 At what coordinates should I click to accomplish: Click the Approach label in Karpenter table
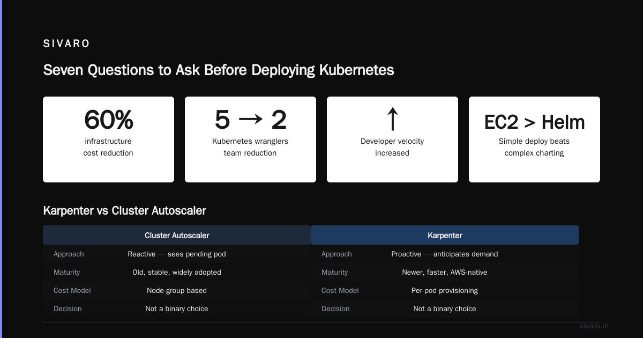(337, 254)
